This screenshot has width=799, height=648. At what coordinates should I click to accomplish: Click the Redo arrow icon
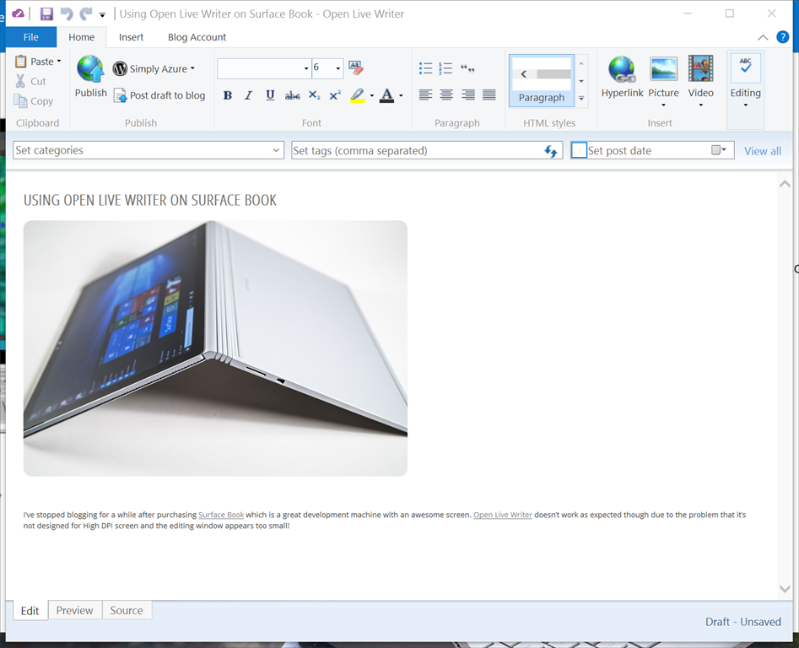coord(85,13)
